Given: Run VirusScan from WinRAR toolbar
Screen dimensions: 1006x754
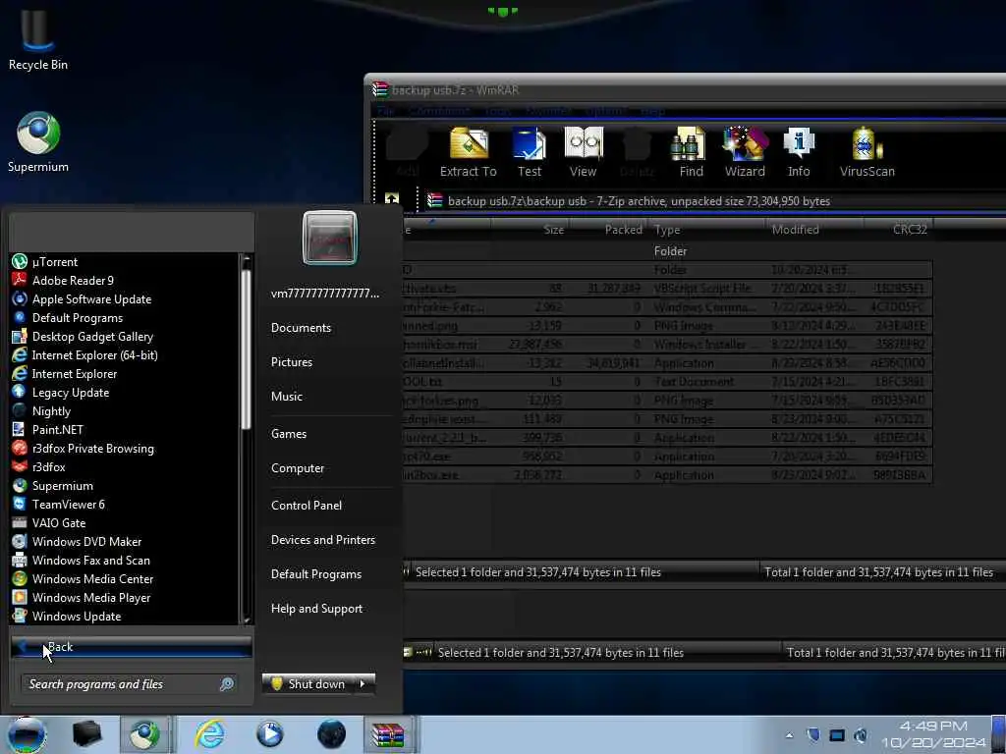Looking at the screenshot, I should (x=866, y=152).
